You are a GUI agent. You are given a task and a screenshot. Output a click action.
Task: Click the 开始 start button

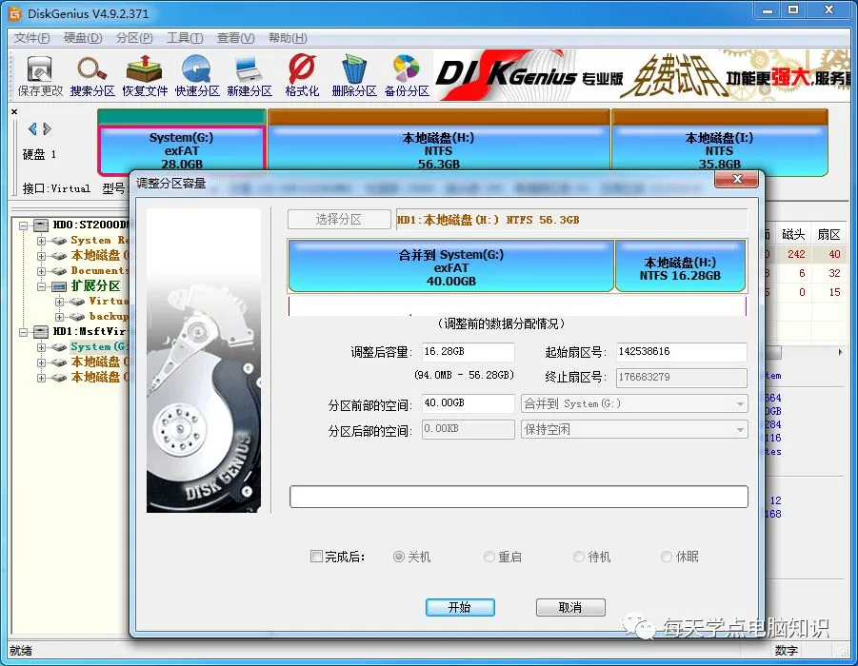pyautogui.click(x=460, y=608)
